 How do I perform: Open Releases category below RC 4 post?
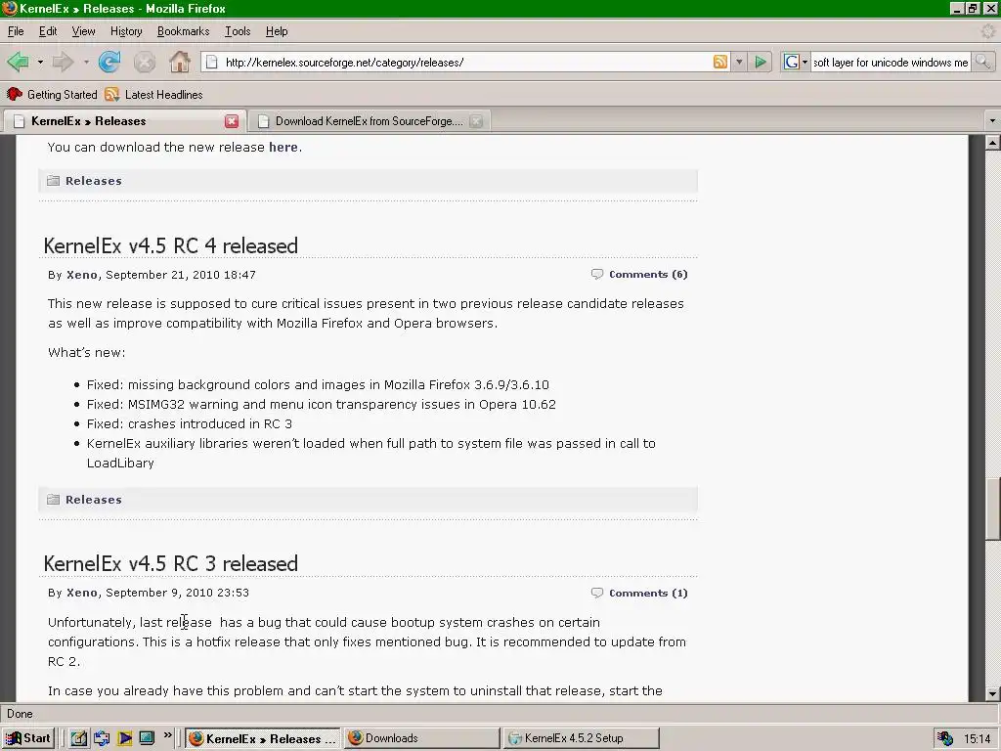[x=93, y=500]
